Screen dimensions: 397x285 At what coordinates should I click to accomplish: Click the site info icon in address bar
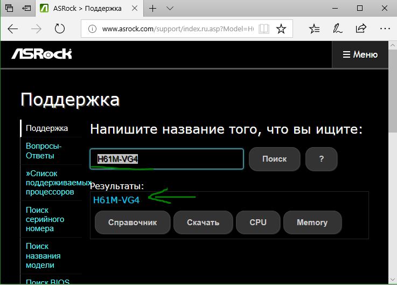click(92, 29)
